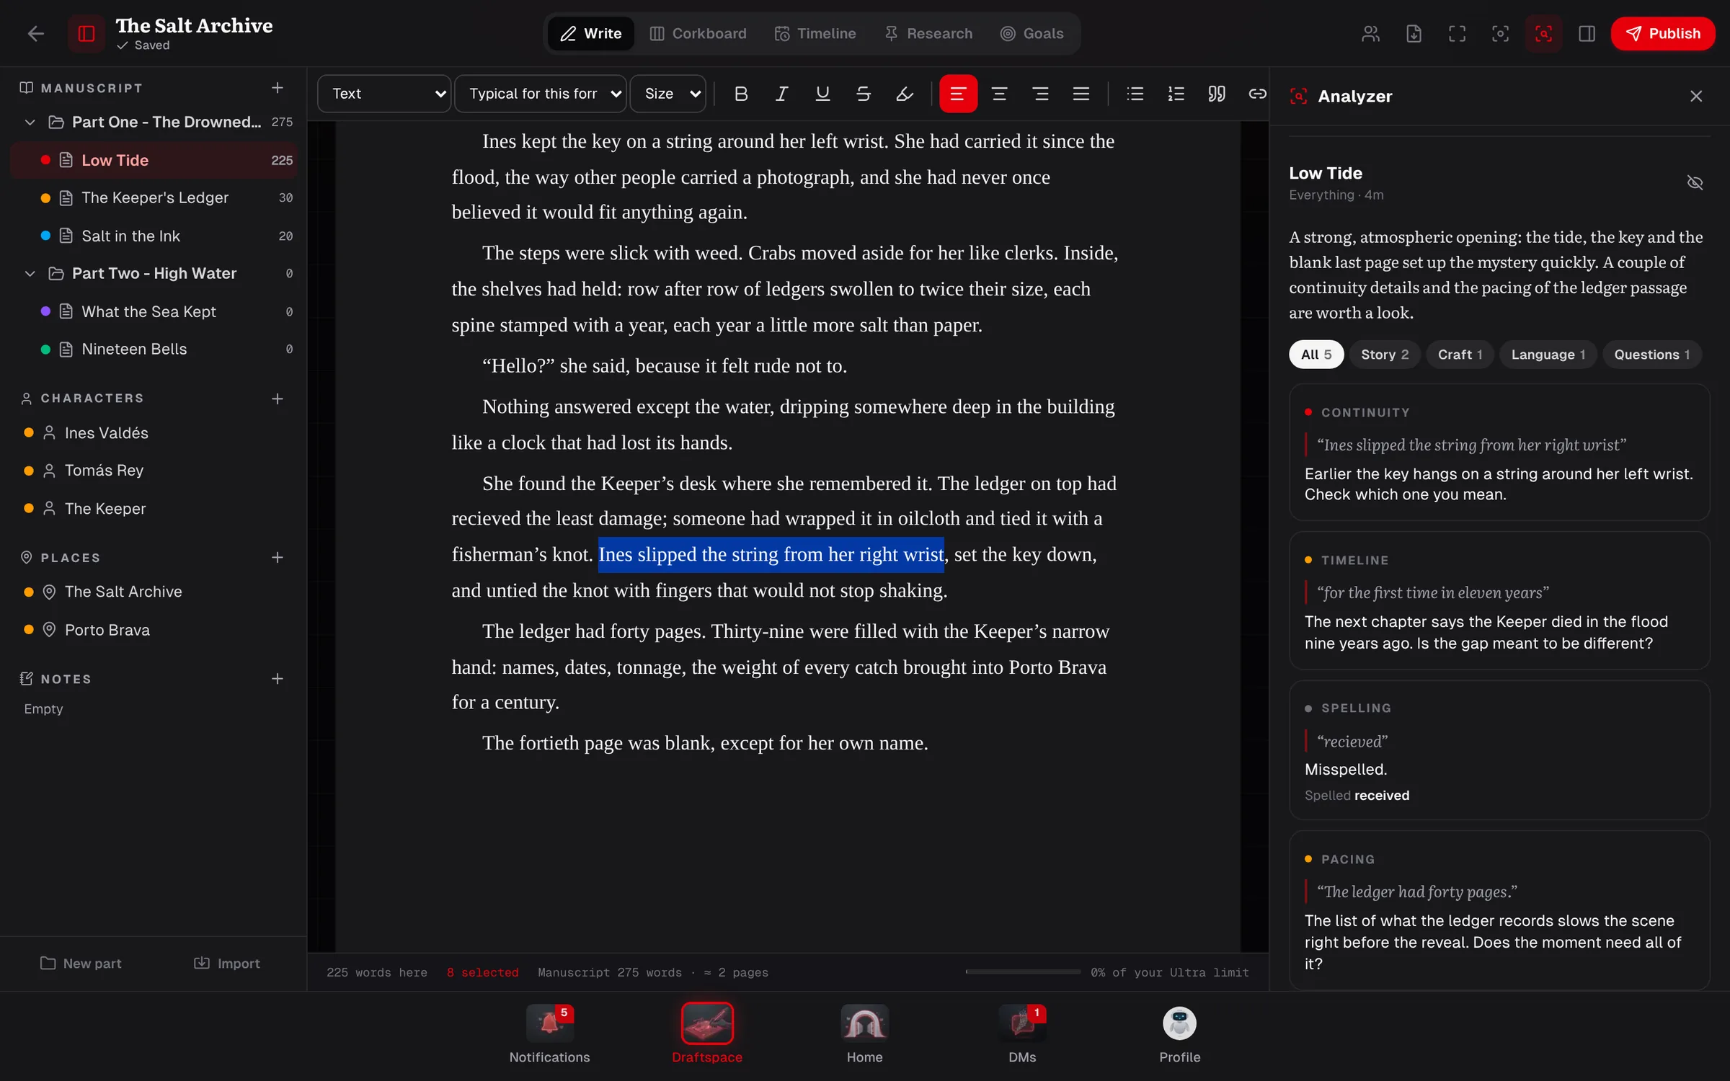Go back with the arrow icon
This screenshot has width=1730, height=1081.
(x=36, y=34)
